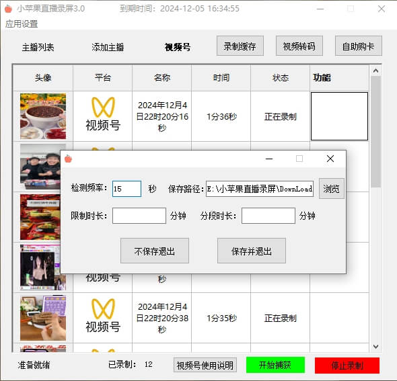Click the 1分35秒 time cell
397x381 pixels.
pos(221,318)
